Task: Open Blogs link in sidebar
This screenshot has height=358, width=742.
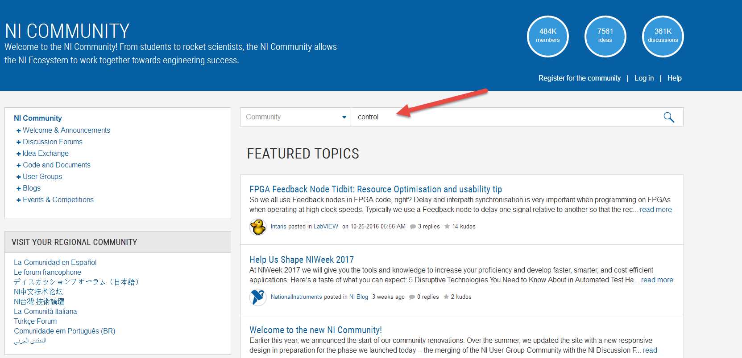Action: pyautogui.click(x=32, y=188)
